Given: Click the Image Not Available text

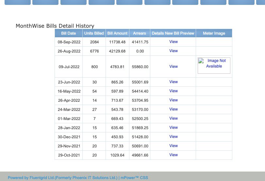Looking at the screenshot, I should (216, 63).
